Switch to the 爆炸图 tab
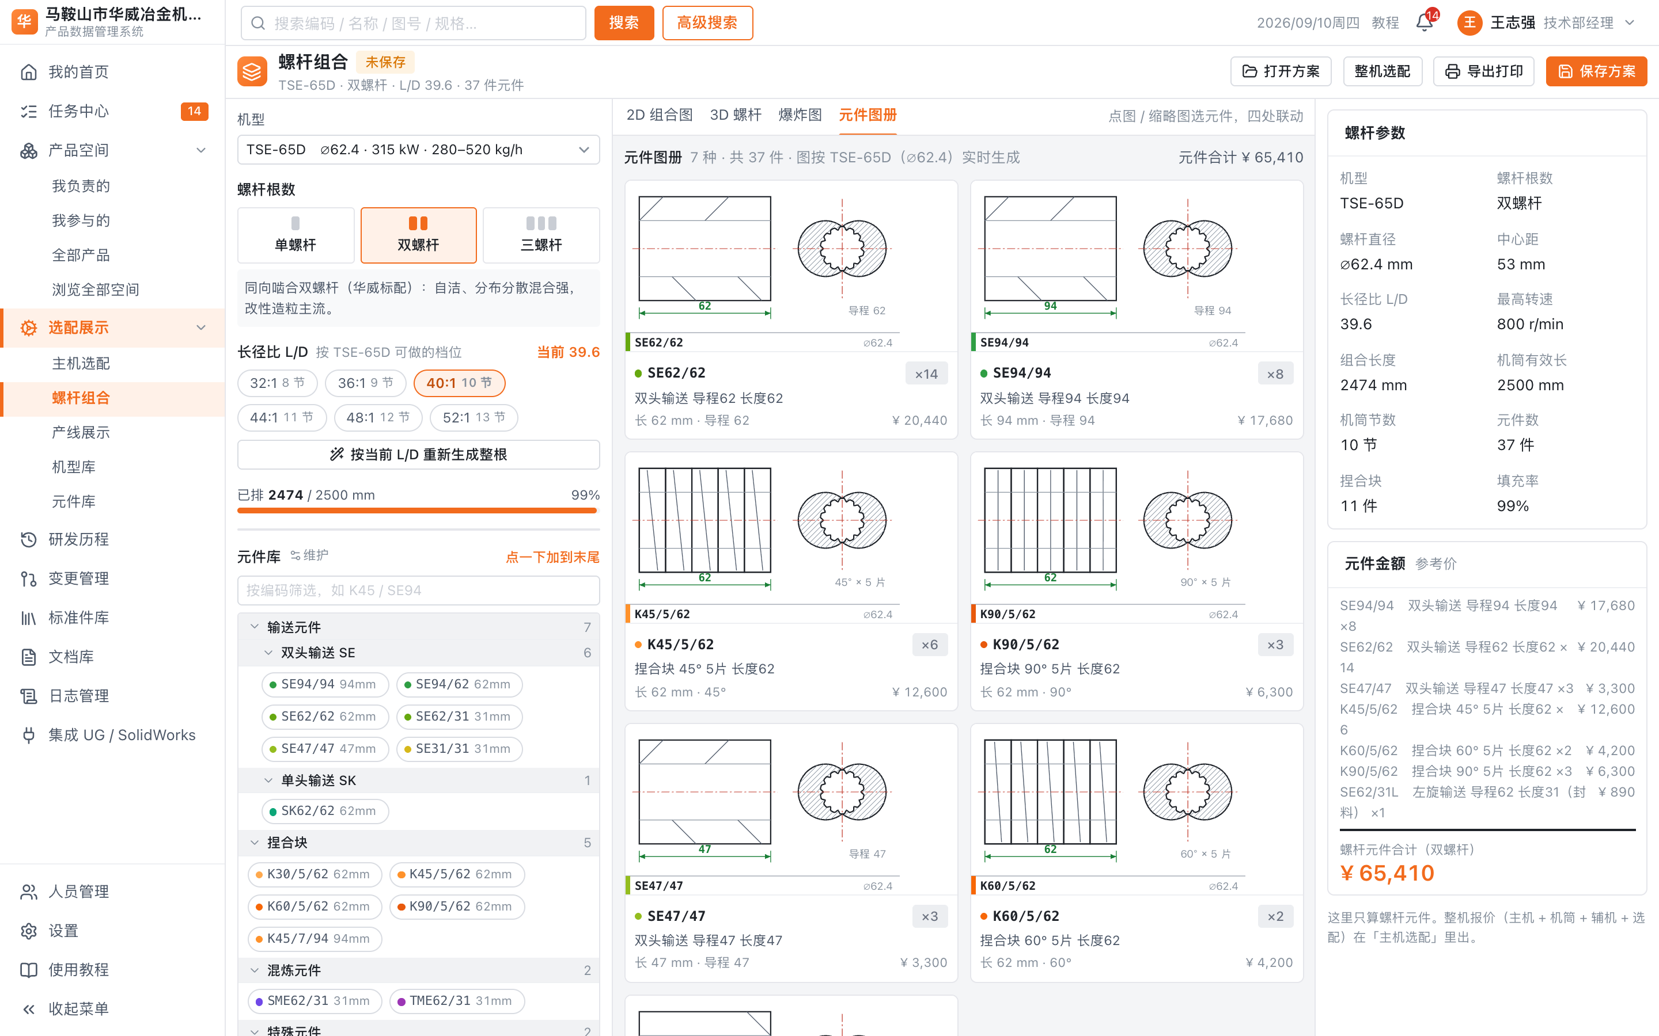Viewport: 1659px width, 1036px height. coord(800,115)
